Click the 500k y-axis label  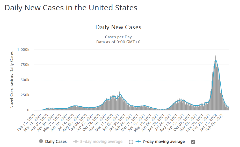point(27,80)
